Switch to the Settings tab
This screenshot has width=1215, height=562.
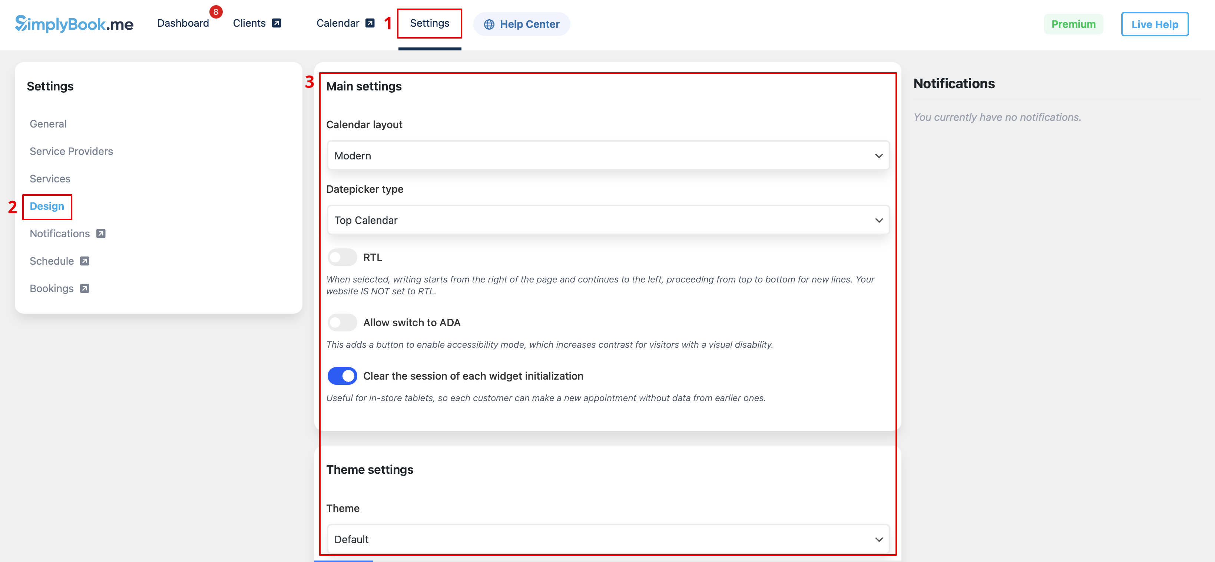point(429,23)
